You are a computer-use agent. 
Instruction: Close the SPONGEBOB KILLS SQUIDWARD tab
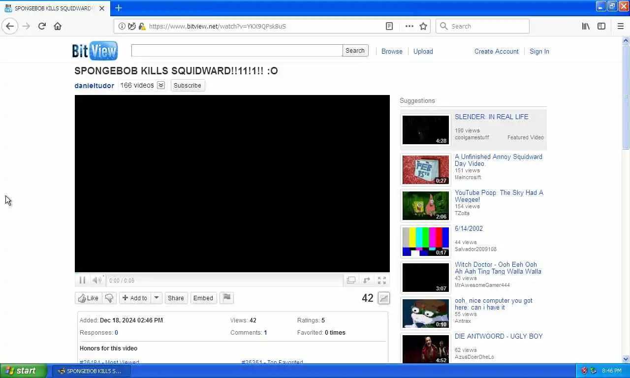click(x=101, y=8)
